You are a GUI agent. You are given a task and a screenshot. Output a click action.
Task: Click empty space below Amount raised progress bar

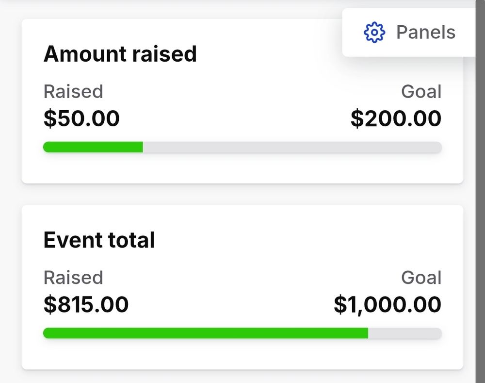point(242,168)
